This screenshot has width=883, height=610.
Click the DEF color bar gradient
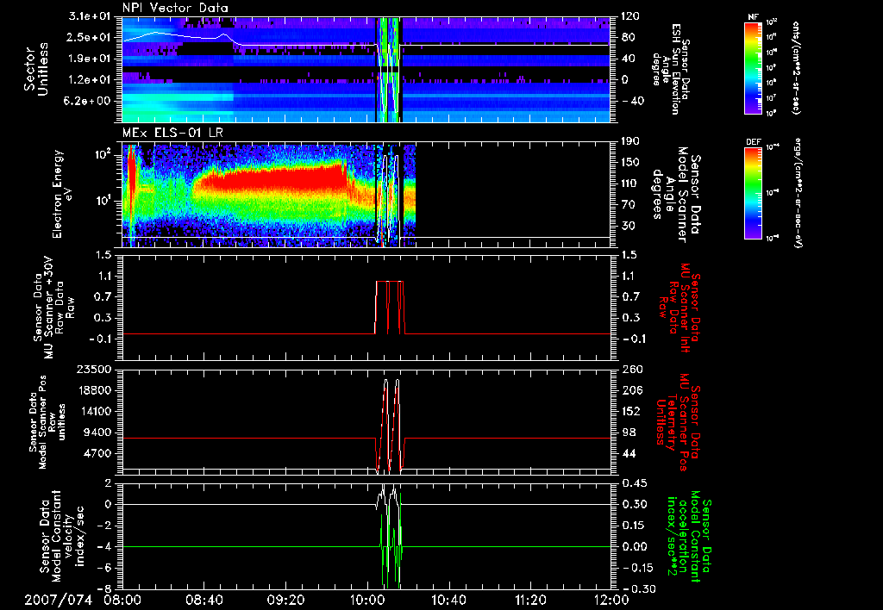pyautogui.click(x=753, y=192)
